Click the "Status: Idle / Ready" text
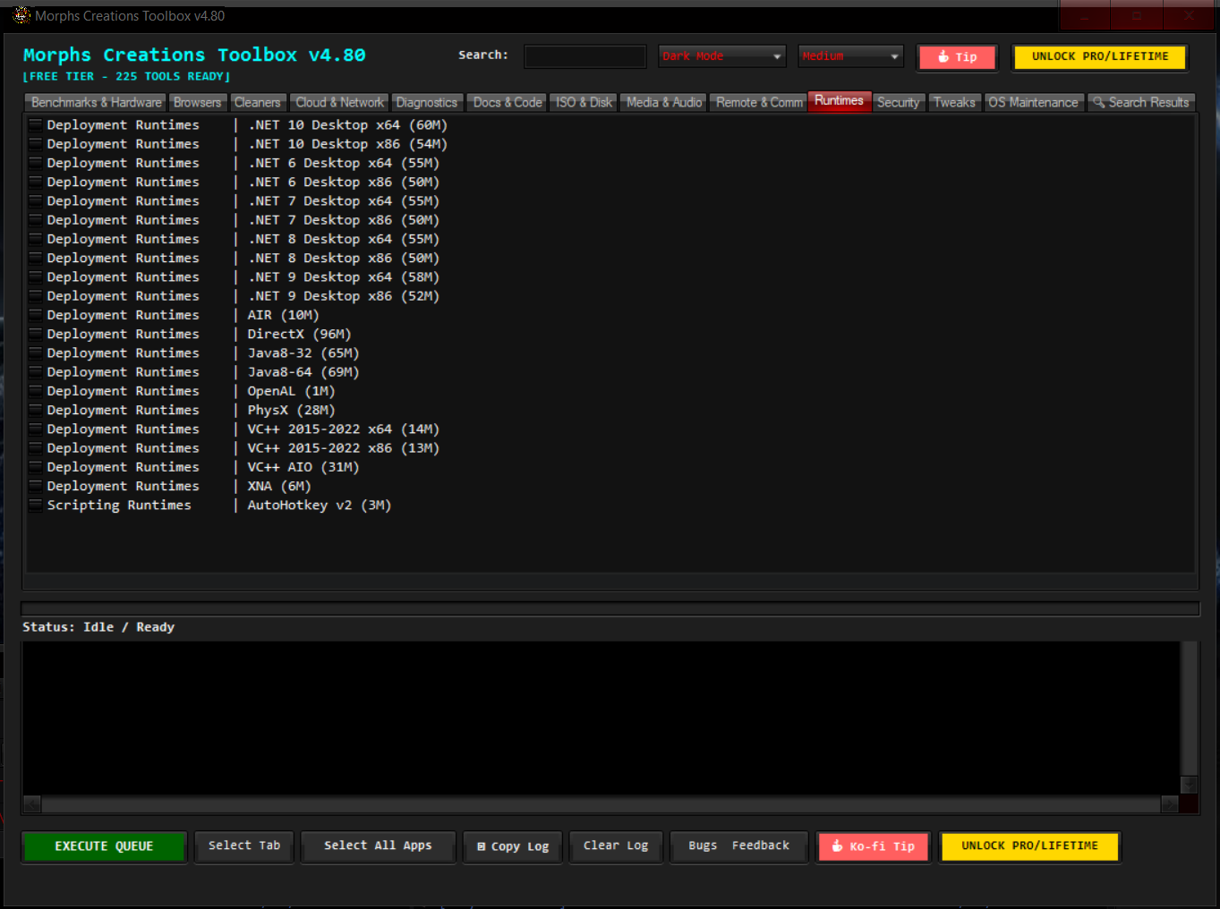 98,627
